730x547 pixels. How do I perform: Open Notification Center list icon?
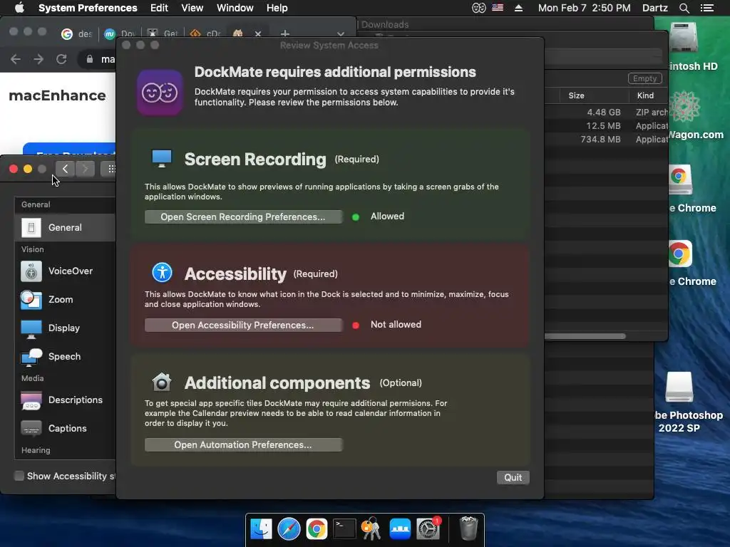pyautogui.click(x=707, y=8)
